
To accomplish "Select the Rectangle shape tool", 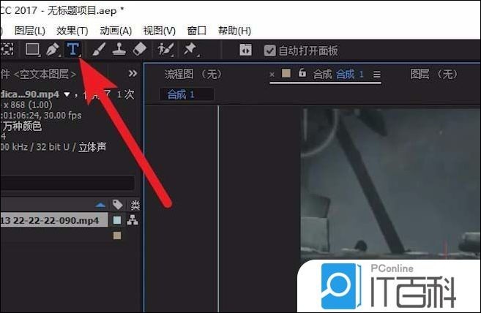I will 32,49.
